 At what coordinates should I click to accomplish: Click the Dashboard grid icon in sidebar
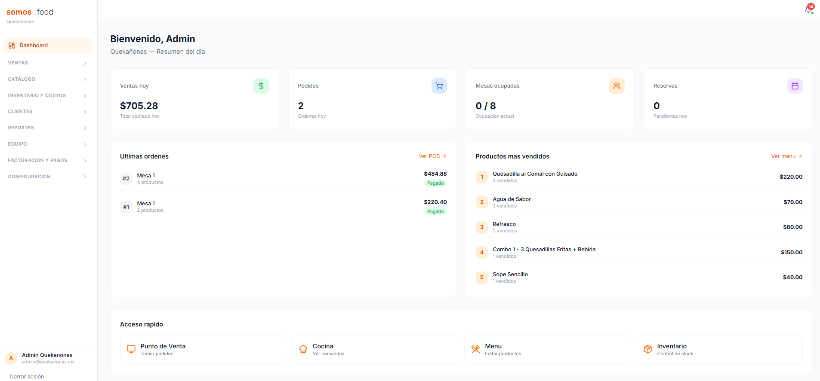pos(12,46)
